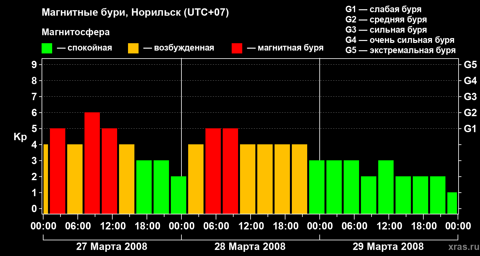The width and height of the screenshot is (480, 256).
Task: Click the '12:00' time label for 28 Марта
Action: coord(251,226)
